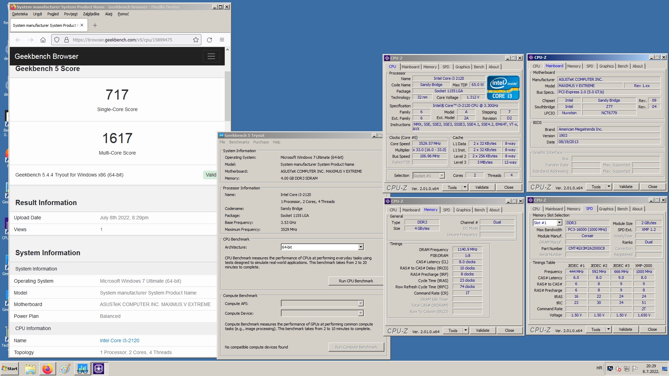This screenshot has width=669, height=376.
Task: Open Windows Explorer from taskbar
Action: [30, 368]
